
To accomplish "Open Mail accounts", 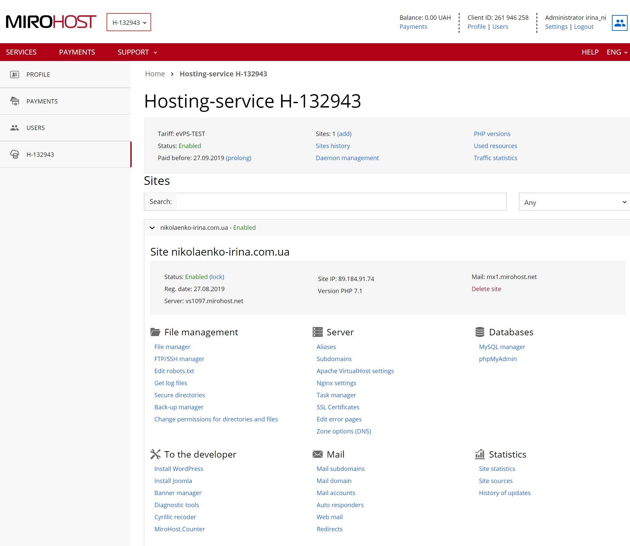I will point(336,493).
